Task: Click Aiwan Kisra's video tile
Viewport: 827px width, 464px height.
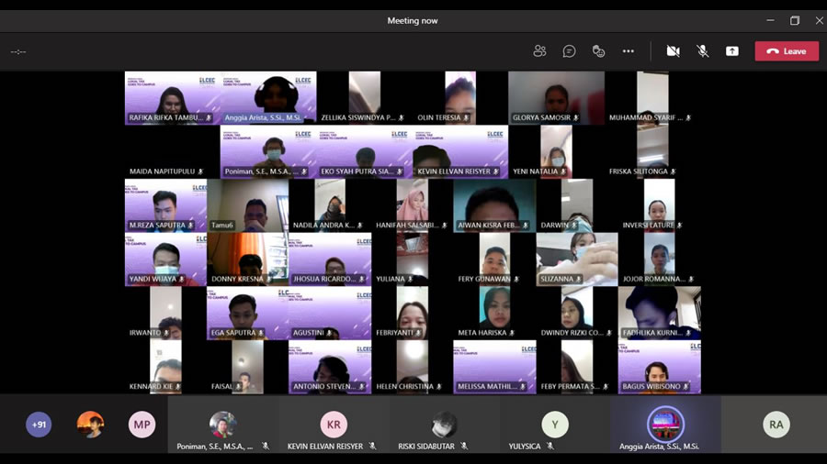Action: (x=494, y=204)
